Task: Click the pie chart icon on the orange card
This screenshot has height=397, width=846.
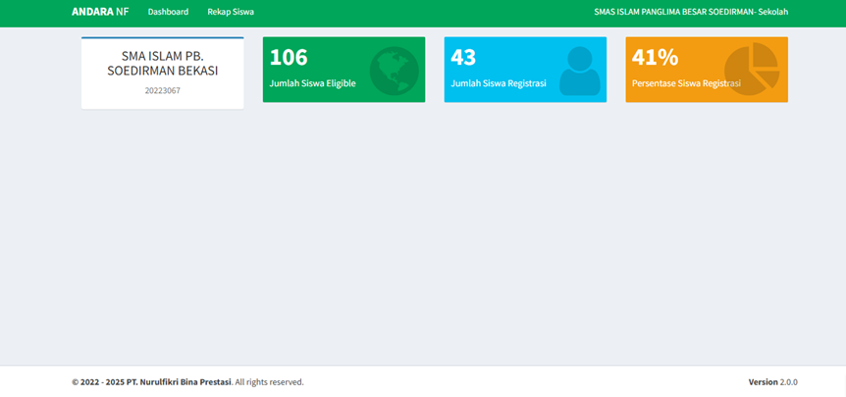Action: [751, 70]
